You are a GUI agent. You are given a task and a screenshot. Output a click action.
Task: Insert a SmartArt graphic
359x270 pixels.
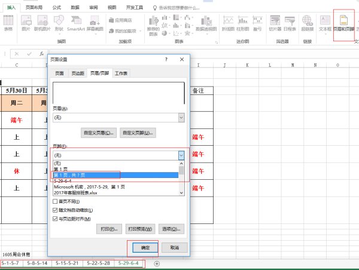coord(76,23)
